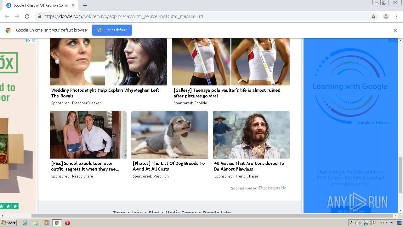Click the vertical scrollbar up arrow
This screenshot has width=403, height=227.
pyautogui.click(x=400, y=40)
